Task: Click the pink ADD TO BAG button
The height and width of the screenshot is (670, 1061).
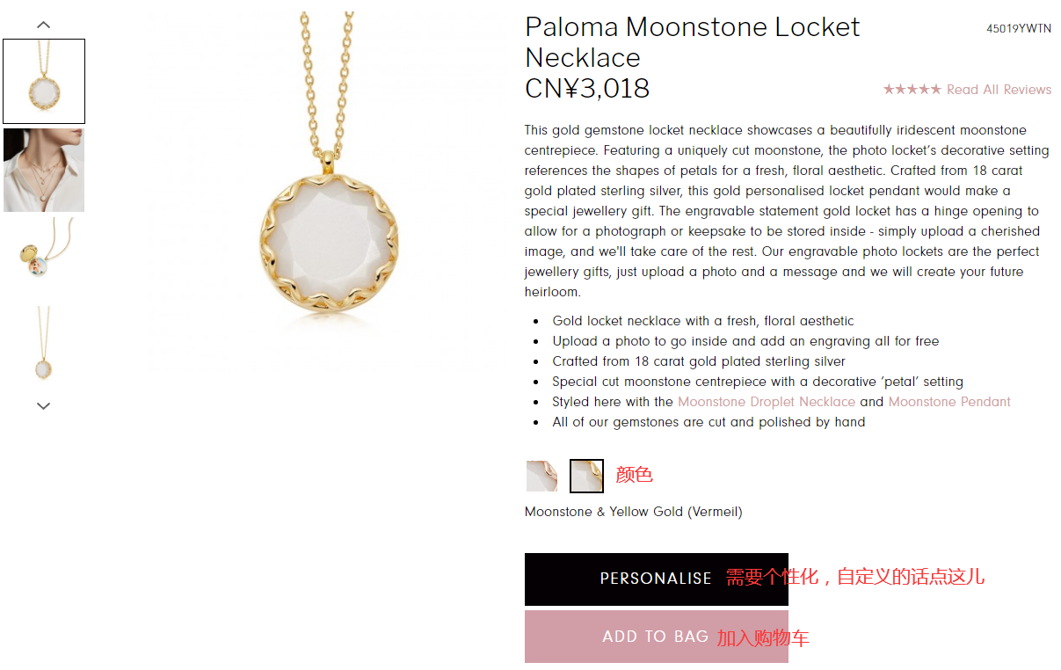Action: (656, 637)
